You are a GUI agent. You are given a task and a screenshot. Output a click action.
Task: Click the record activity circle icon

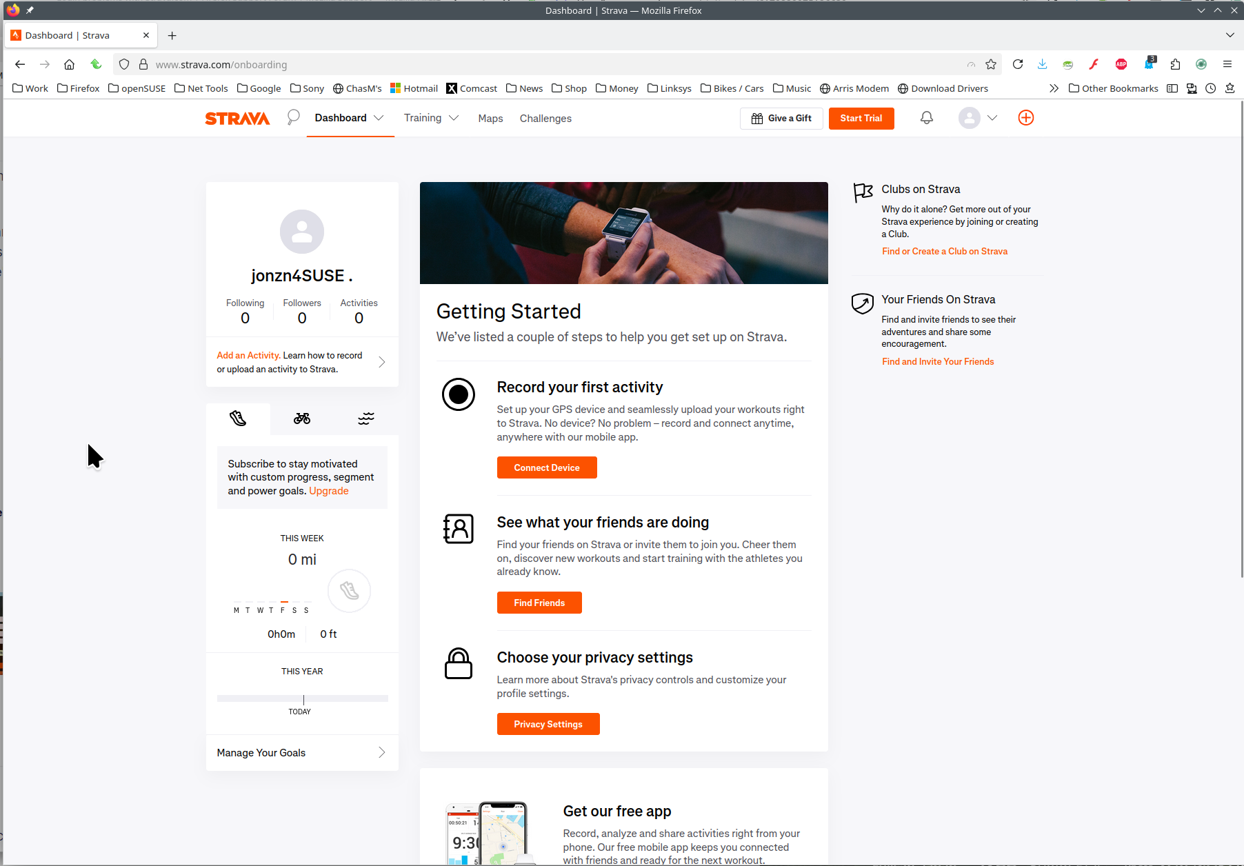459,394
